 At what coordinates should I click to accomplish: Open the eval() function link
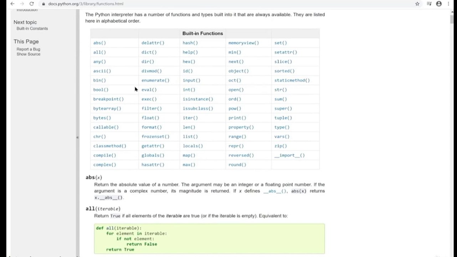pyautogui.click(x=149, y=90)
